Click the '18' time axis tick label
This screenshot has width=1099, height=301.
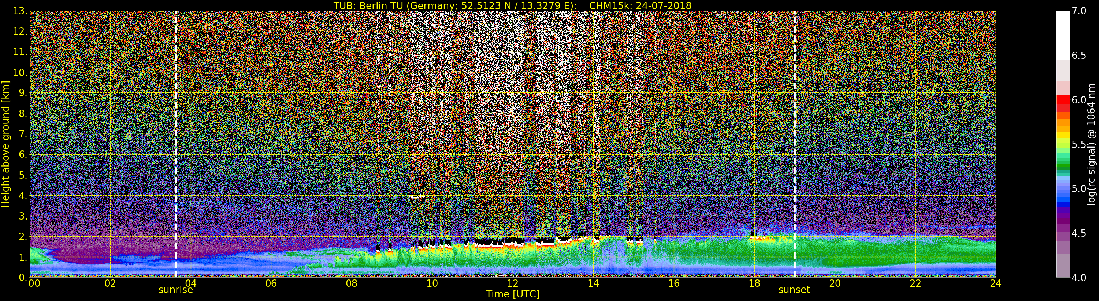tap(754, 283)
